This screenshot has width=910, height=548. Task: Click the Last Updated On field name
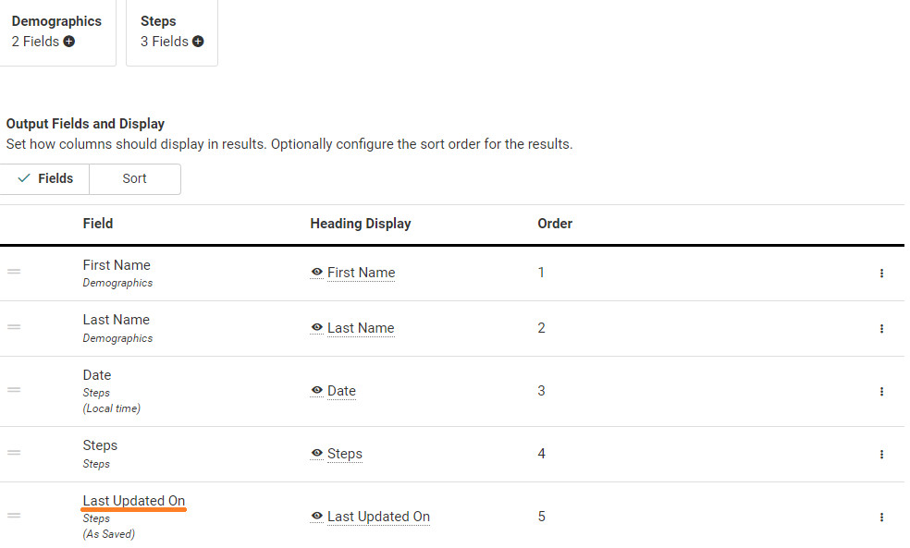[x=134, y=501]
